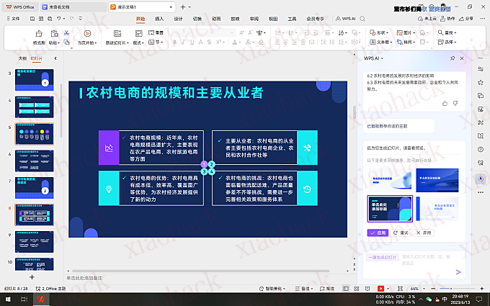Click the Print icon in quick access toolbar
Screen dimensions: 490x306
[x=50, y=19]
